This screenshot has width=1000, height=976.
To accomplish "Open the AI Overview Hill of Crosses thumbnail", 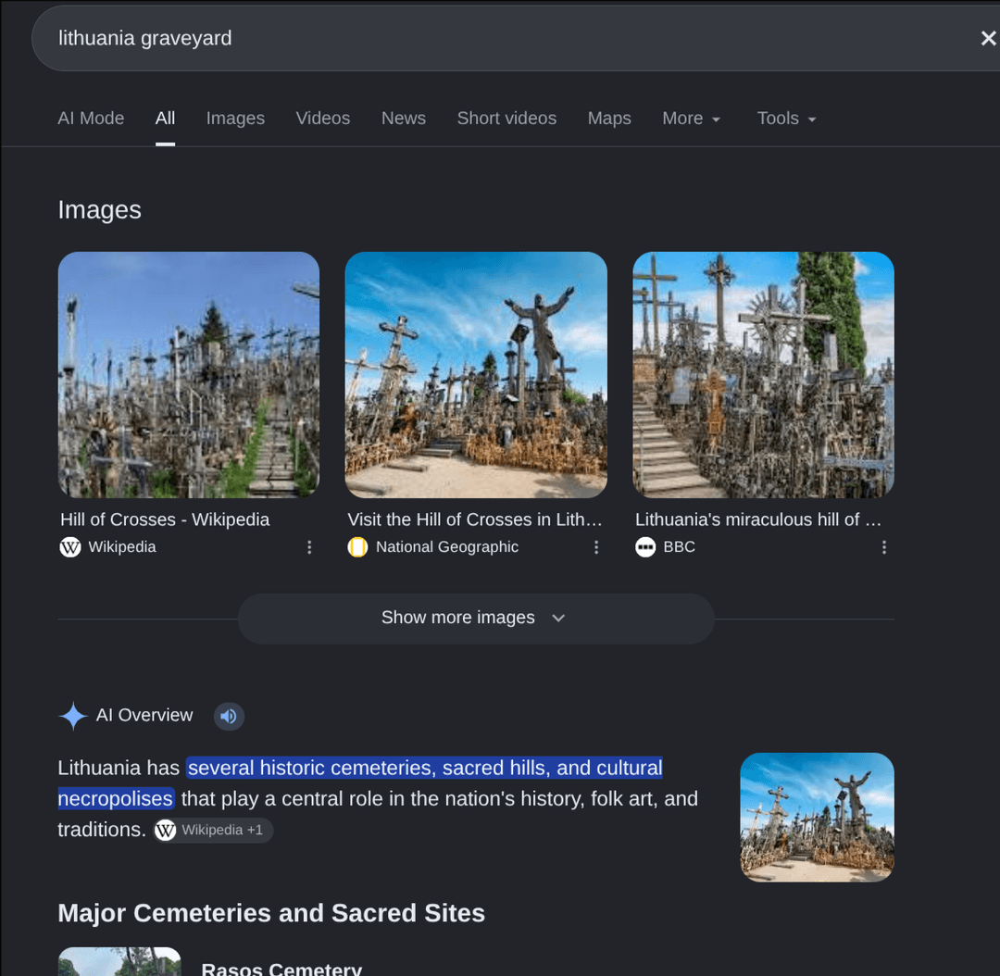I will pyautogui.click(x=817, y=817).
